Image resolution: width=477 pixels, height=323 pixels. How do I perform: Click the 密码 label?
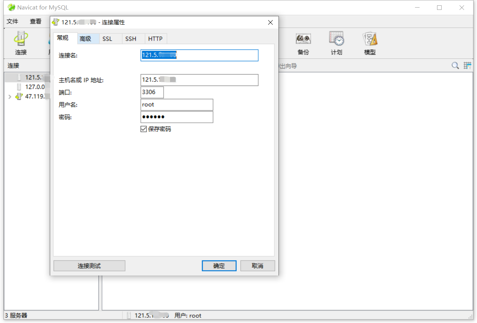65,117
